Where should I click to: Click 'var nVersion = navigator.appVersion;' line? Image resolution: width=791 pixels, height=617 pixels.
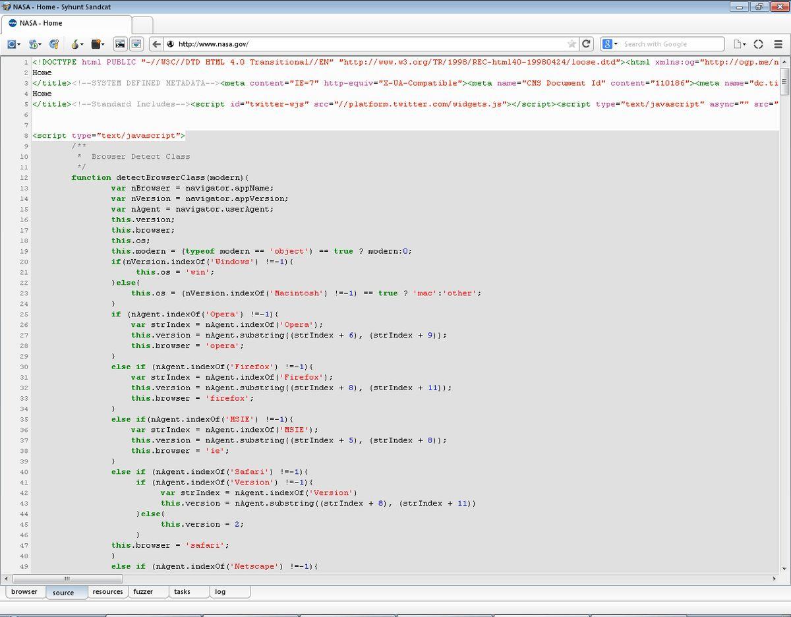[200, 198]
